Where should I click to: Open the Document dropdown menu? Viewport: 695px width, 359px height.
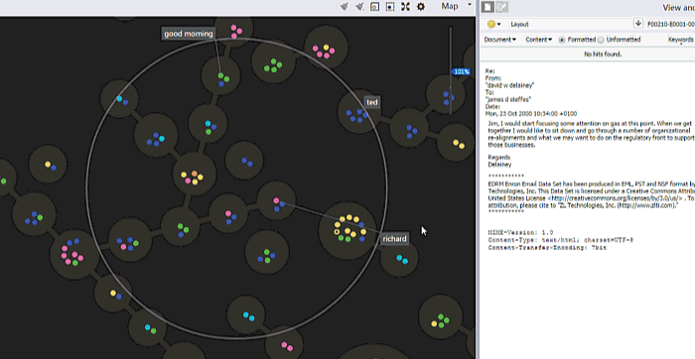coord(500,40)
